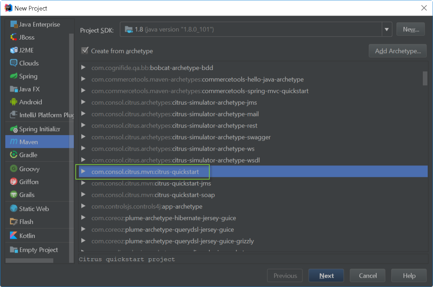Select Static Web project type
The width and height of the screenshot is (433, 287).
pyautogui.click(x=39, y=208)
